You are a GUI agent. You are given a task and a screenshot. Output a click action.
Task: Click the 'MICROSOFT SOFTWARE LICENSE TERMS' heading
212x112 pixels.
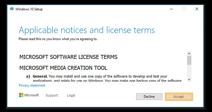click(x=68, y=57)
